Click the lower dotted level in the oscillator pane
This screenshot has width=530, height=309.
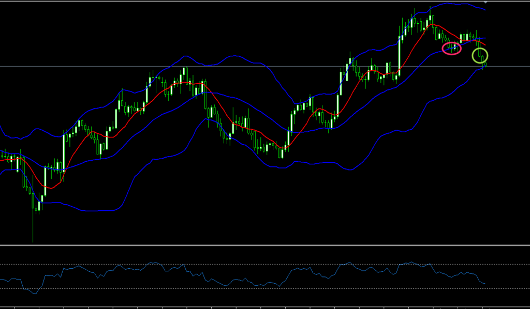[x=265, y=288]
